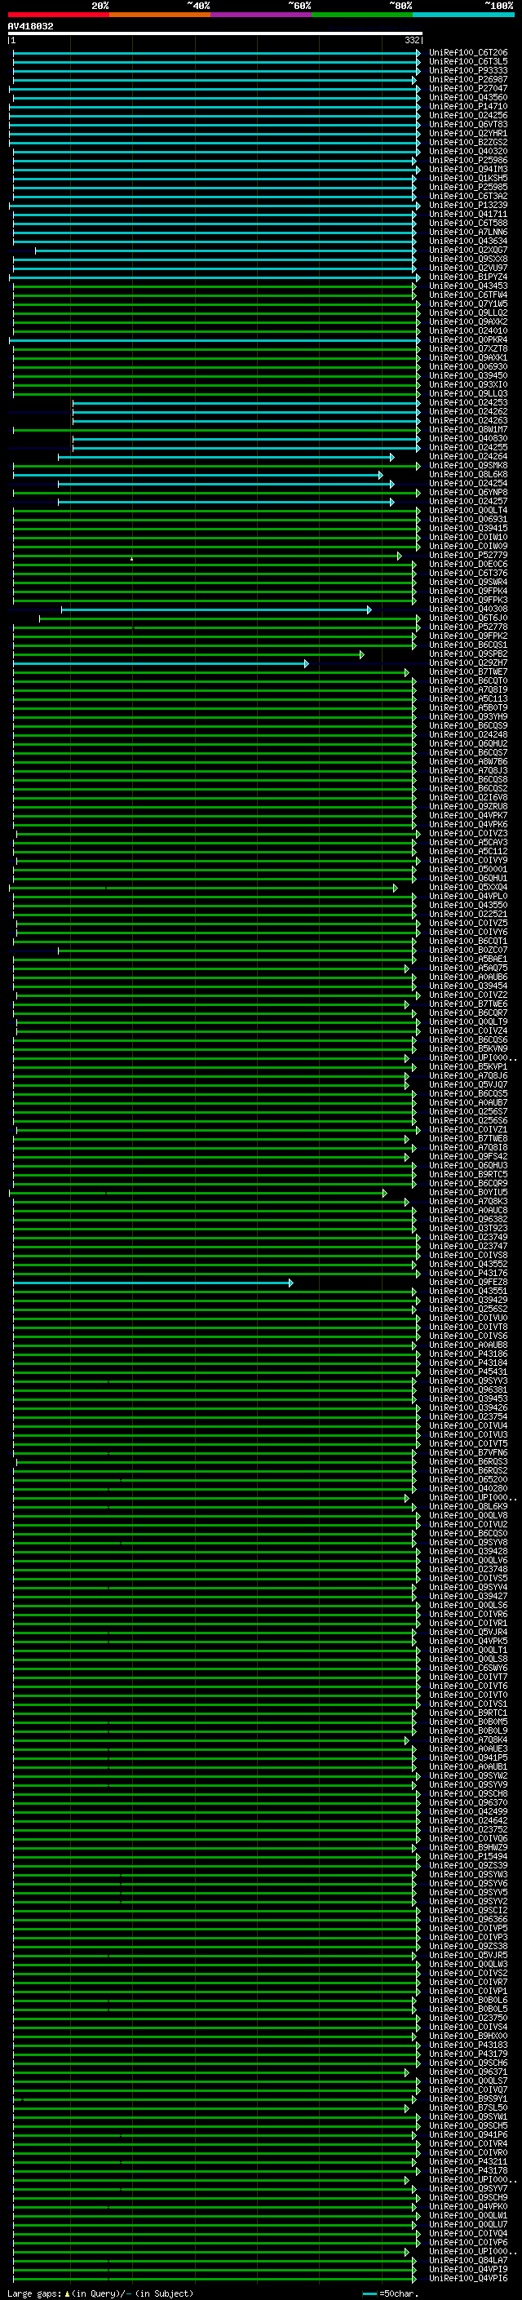522x2300 pixels.
Task: Select the UniRef100_O65200 label
Action: (468, 1480)
